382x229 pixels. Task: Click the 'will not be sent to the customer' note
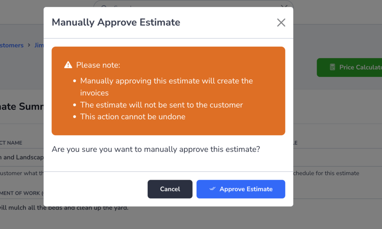[x=162, y=105]
